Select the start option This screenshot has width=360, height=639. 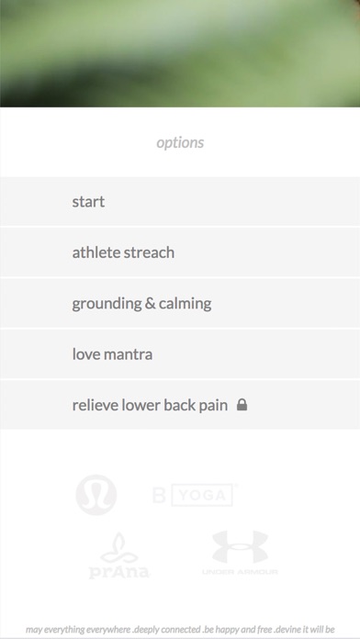tap(180, 201)
